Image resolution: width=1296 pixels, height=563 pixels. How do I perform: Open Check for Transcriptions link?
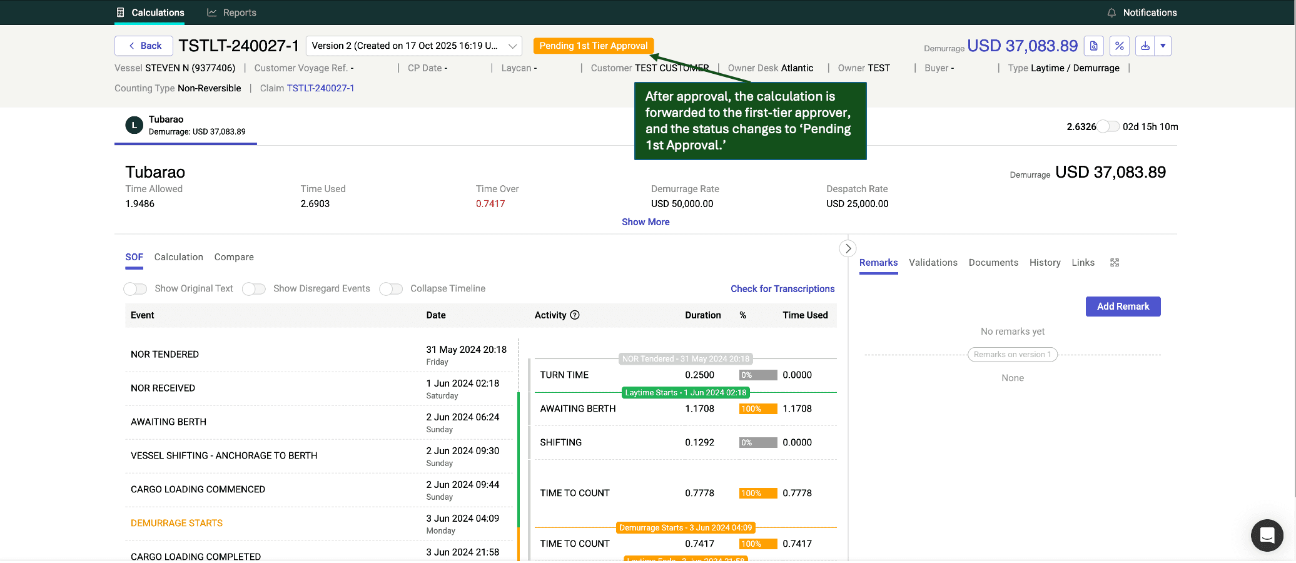click(x=782, y=289)
